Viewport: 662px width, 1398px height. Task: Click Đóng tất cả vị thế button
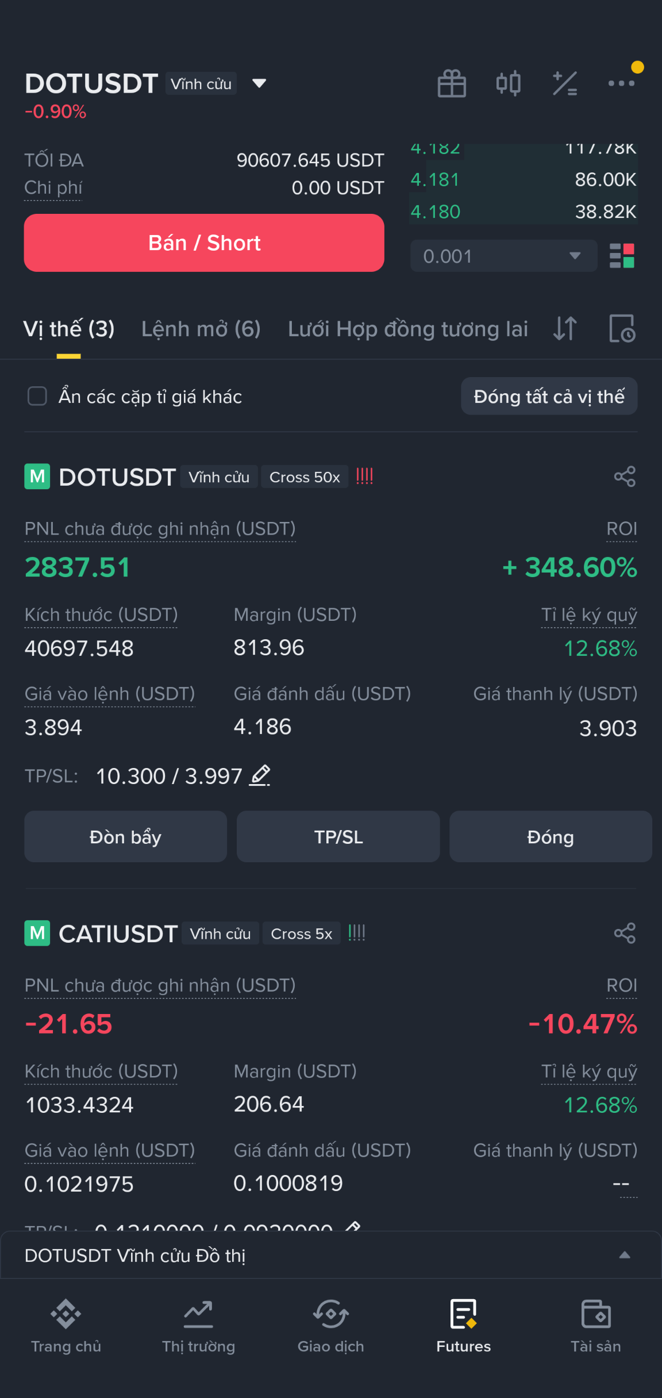549,396
